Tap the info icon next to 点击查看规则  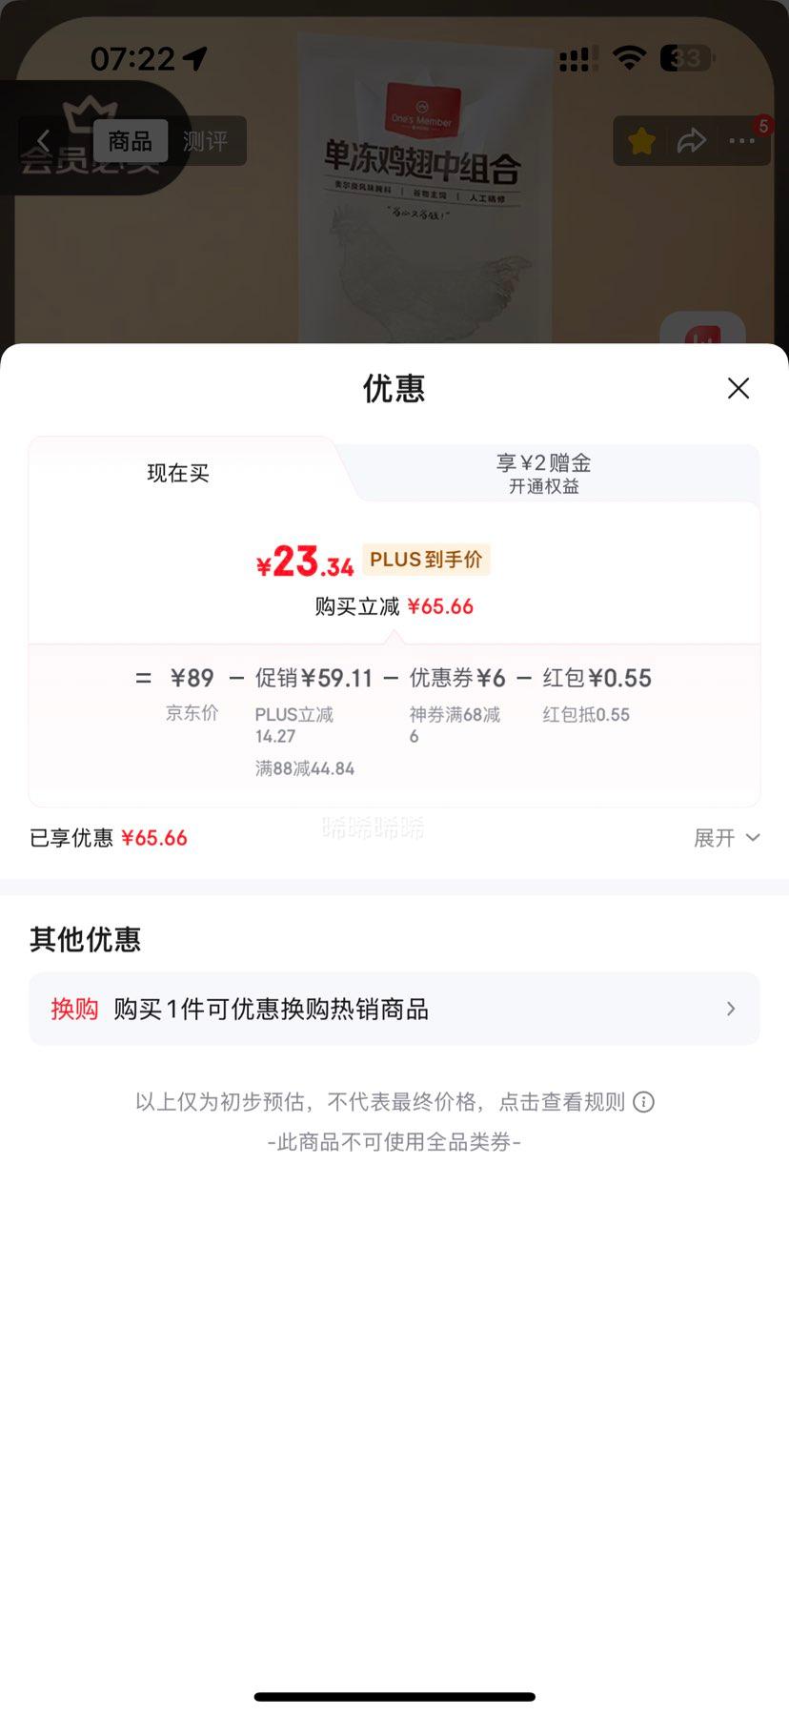tap(644, 1102)
